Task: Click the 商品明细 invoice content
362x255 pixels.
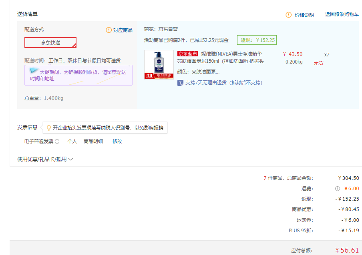Action: 93,141
